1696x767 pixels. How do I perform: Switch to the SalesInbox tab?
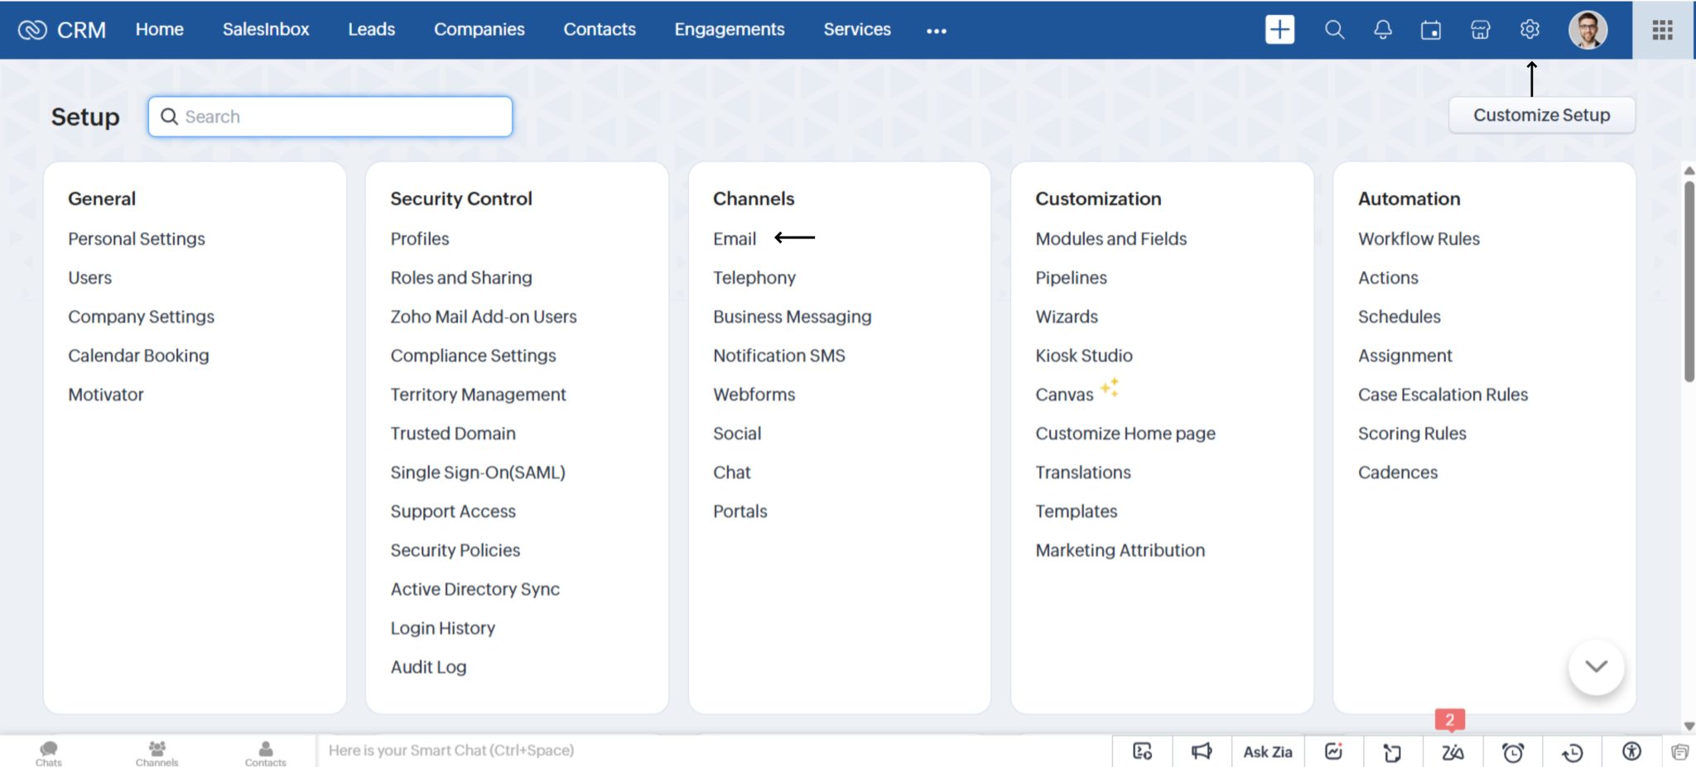tap(266, 29)
